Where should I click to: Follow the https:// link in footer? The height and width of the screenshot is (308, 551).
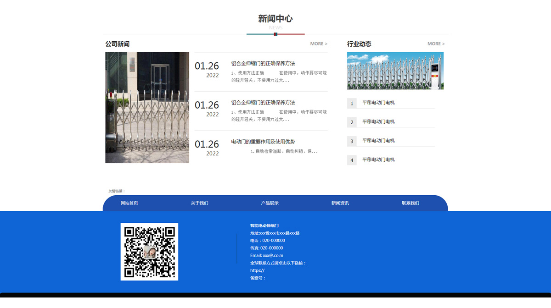pyautogui.click(x=257, y=270)
